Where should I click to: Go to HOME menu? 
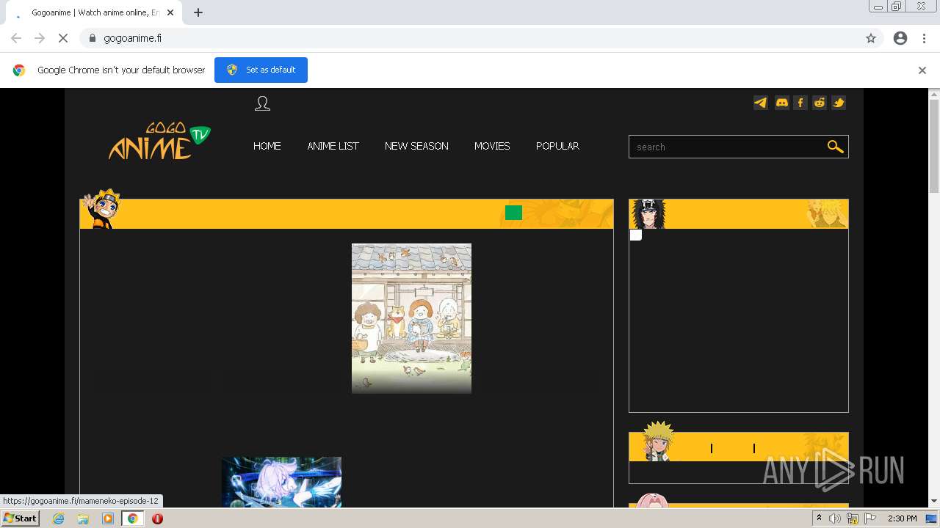[267, 146]
